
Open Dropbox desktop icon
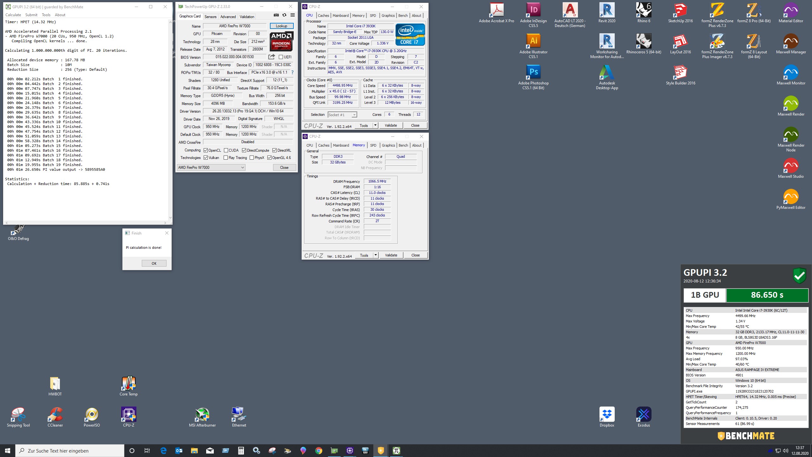[607, 417]
